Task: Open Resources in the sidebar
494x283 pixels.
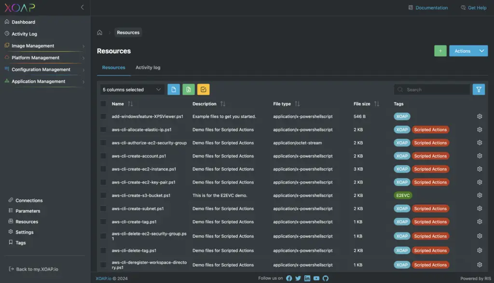Action: [x=27, y=222]
